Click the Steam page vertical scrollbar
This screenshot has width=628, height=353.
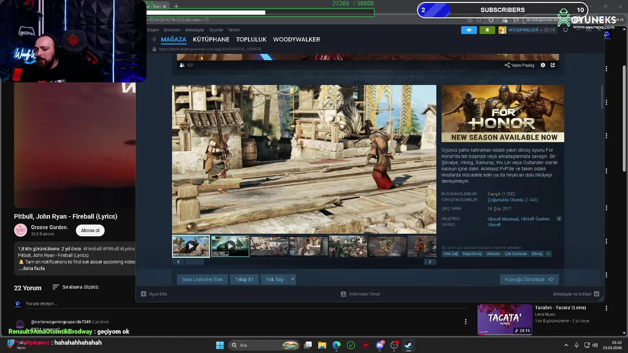pos(602,97)
